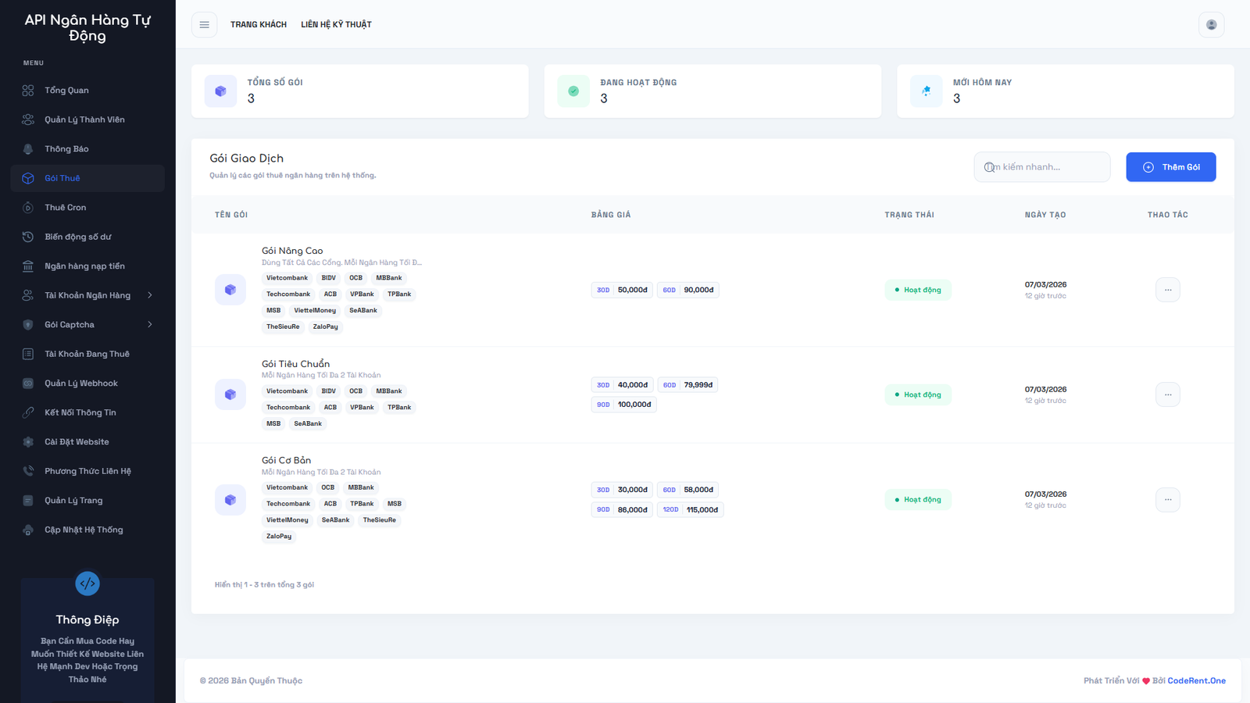Click the Tổng Số Gói card icon
Screen dimensions: 1250x703
click(220, 91)
